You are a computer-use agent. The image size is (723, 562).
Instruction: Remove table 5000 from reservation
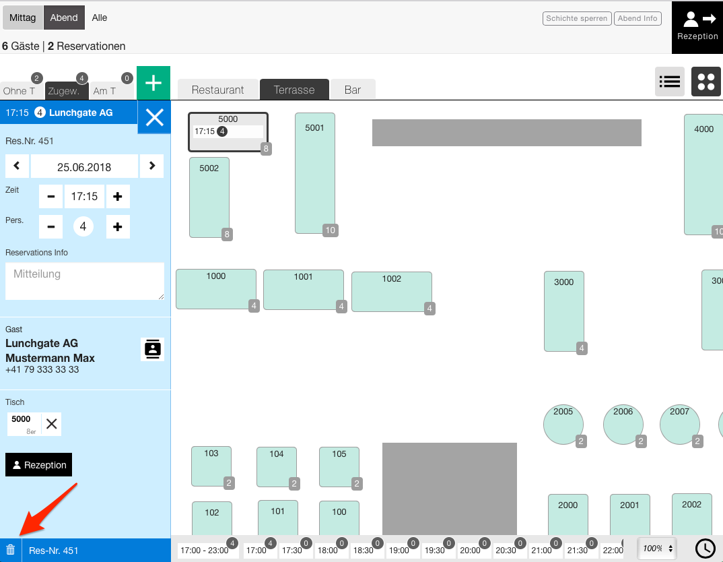[x=51, y=424]
